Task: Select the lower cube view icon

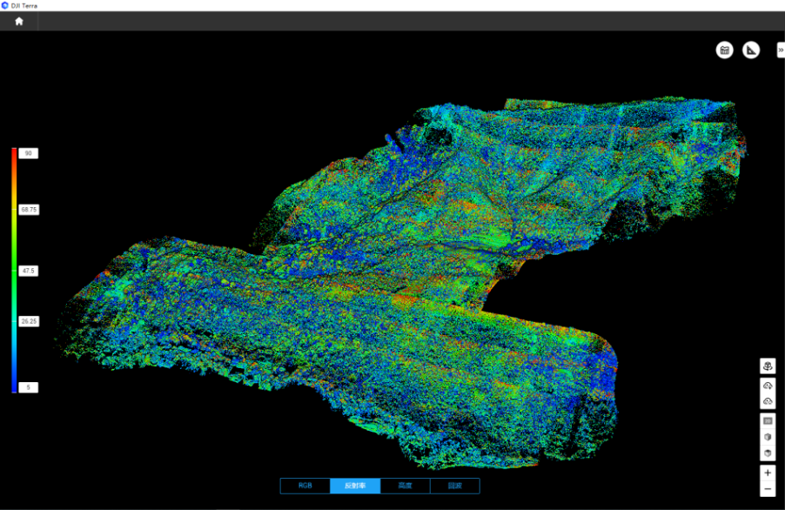Action: point(768,453)
